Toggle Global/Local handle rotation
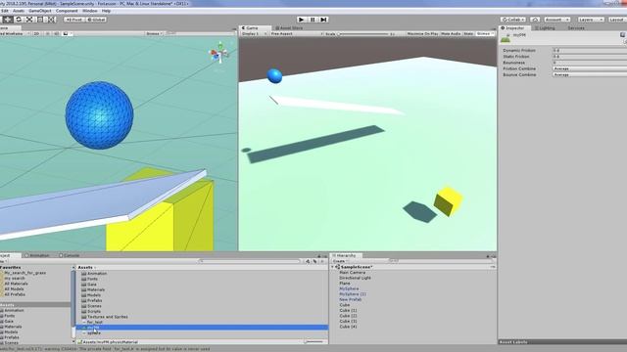The width and height of the screenshot is (627, 352). click(x=96, y=20)
